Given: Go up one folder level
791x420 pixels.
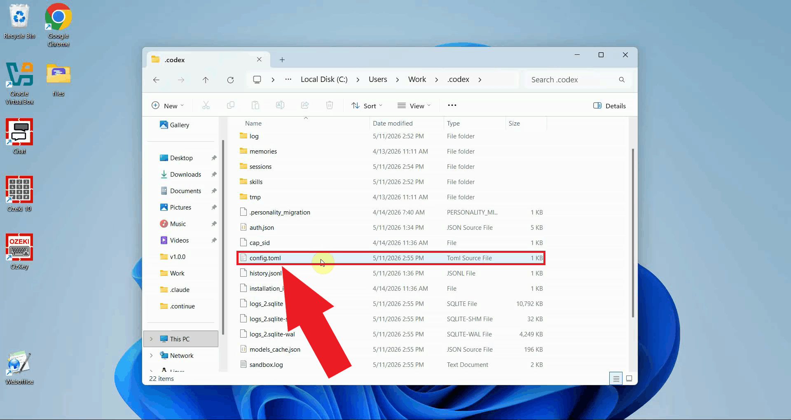Looking at the screenshot, I should (x=206, y=80).
